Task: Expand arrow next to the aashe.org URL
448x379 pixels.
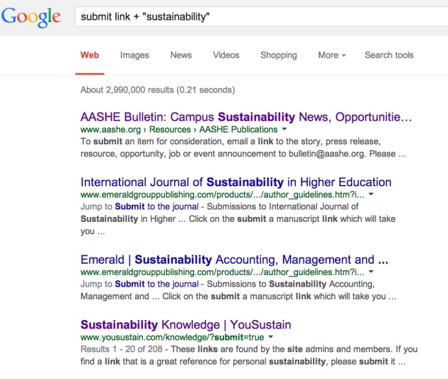Action: 284,129
